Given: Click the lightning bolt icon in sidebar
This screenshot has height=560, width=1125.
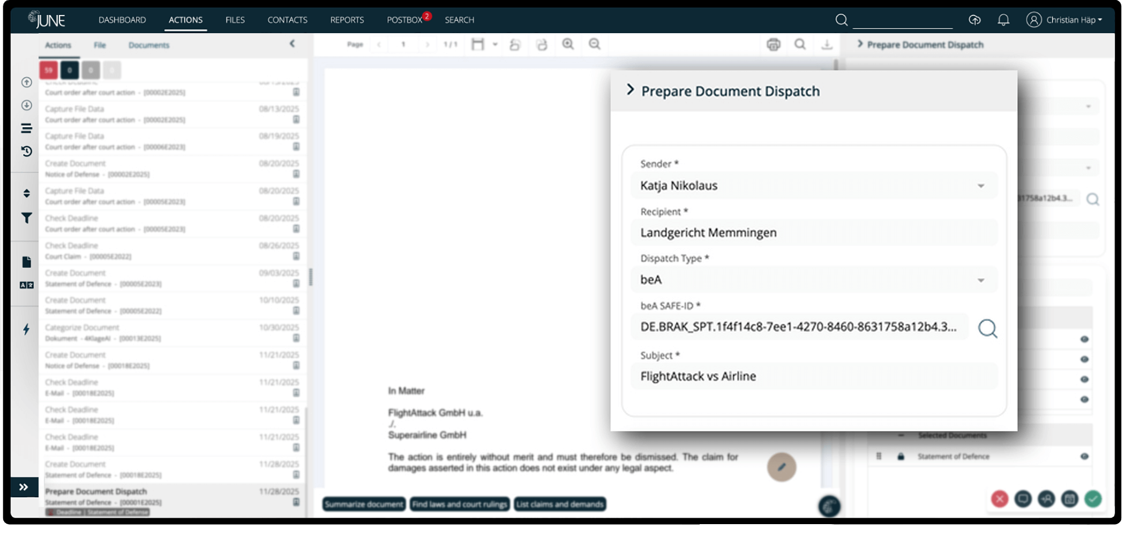Looking at the screenshot, I should click(26, 329).
